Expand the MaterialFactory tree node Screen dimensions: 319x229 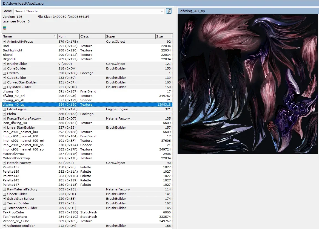(x=4, y=163)
